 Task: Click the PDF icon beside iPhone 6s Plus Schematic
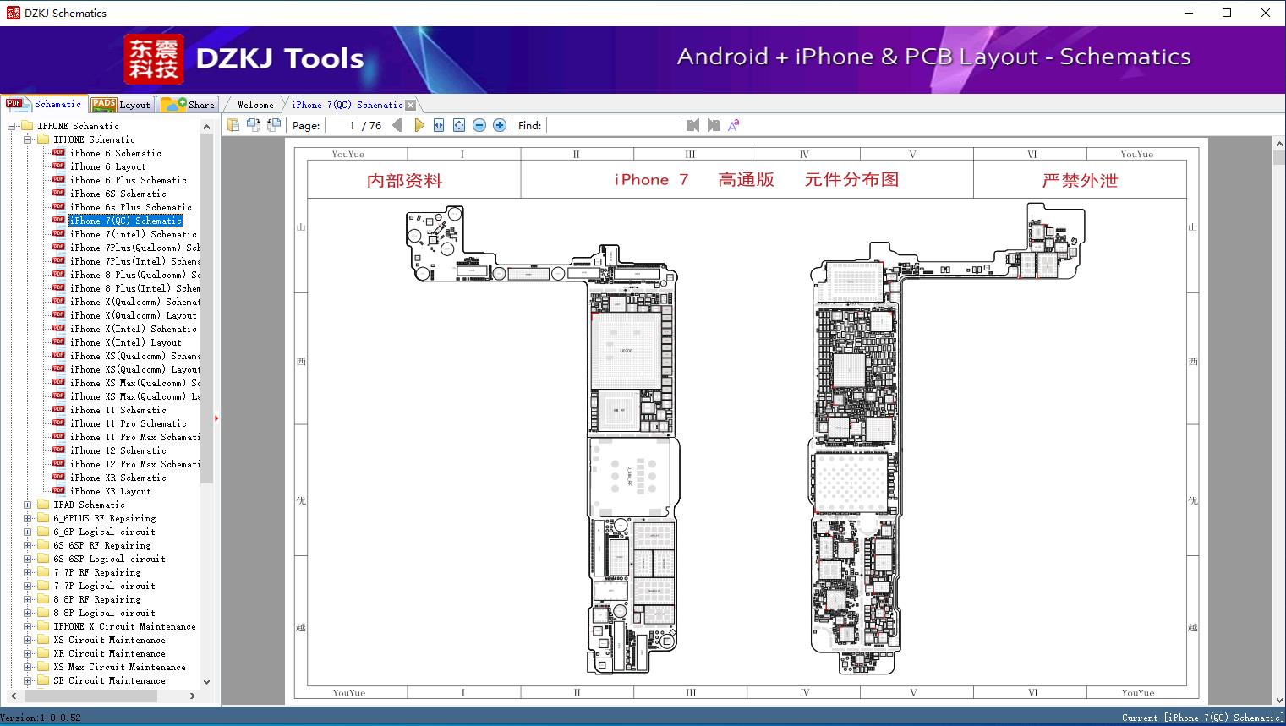point(58,207)
